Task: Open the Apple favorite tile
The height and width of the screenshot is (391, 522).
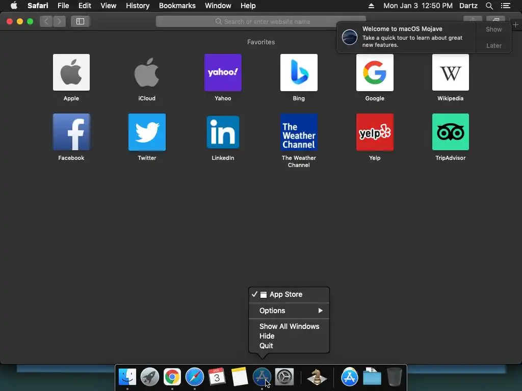Action: (71, 72)
